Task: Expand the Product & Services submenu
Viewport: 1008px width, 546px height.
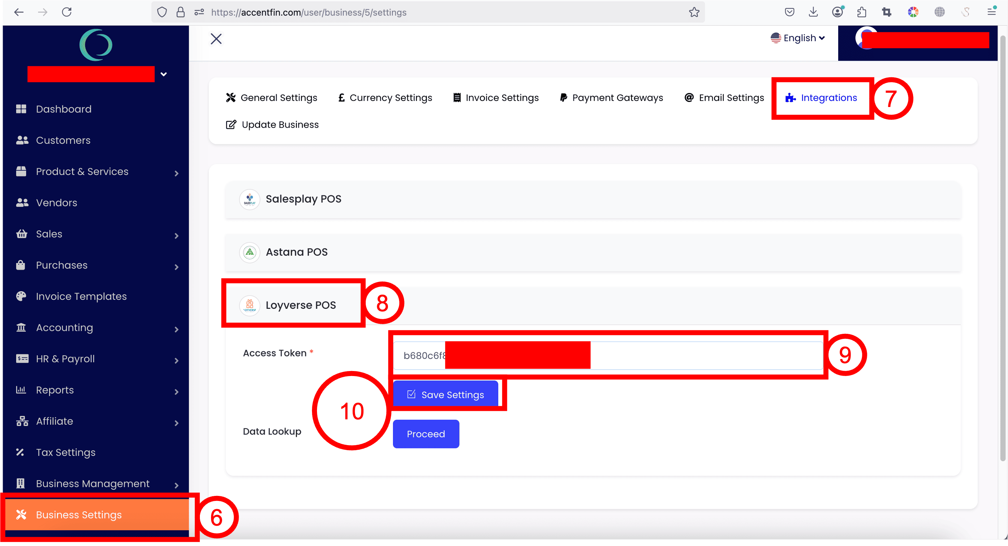Action: [177, 173]
